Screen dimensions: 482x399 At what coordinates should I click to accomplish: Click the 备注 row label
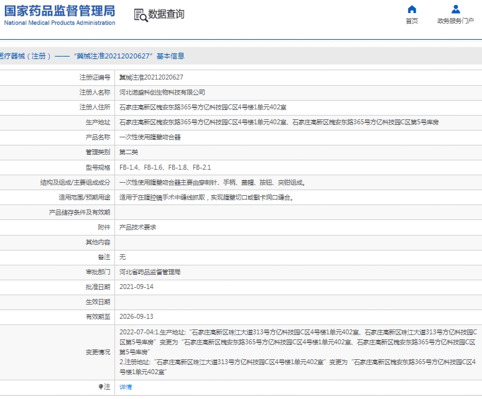104,257
